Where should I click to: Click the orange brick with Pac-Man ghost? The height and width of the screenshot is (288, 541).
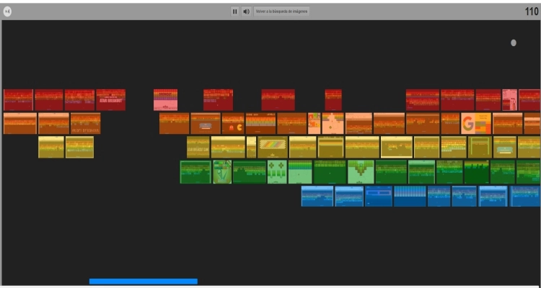[233, 124]
